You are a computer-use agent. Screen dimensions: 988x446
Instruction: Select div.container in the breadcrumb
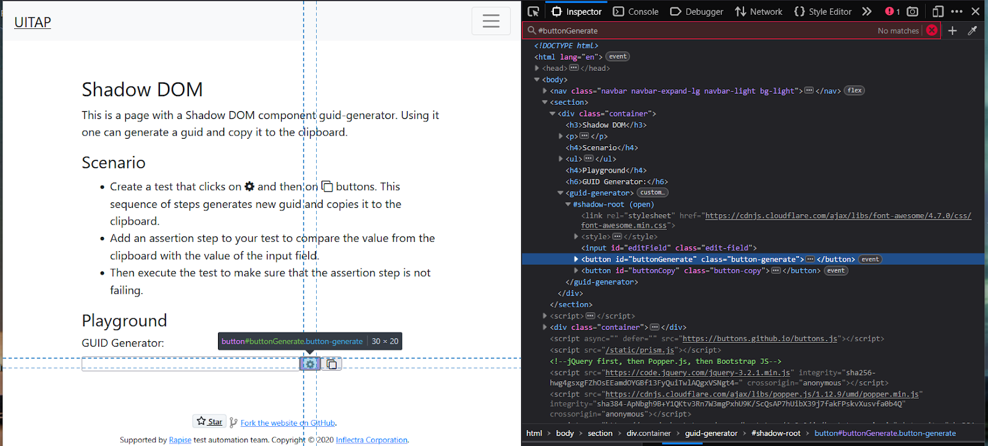[x=648, y=433]
